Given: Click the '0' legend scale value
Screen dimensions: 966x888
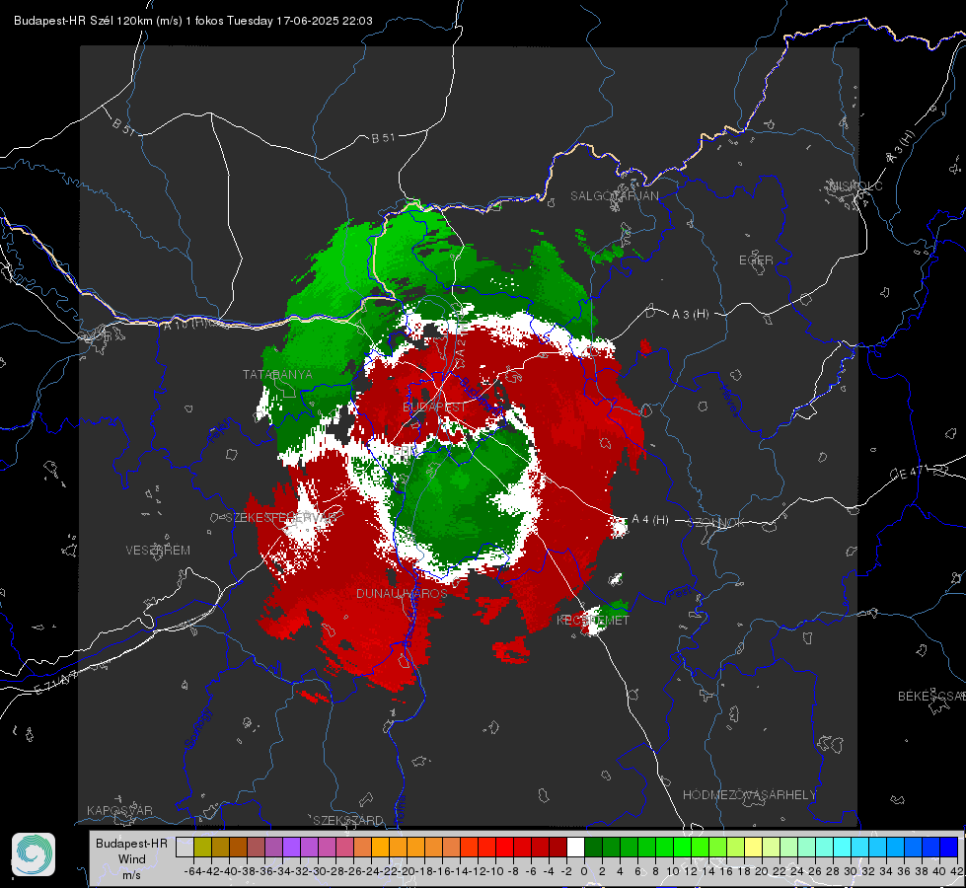Looking at the screenshot, I should (584, 871).
